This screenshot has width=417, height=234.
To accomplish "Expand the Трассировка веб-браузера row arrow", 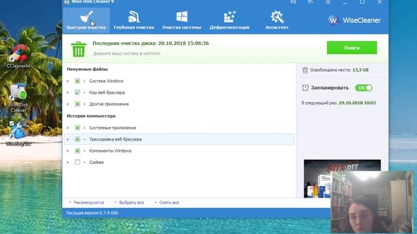I will pos(68,139).
